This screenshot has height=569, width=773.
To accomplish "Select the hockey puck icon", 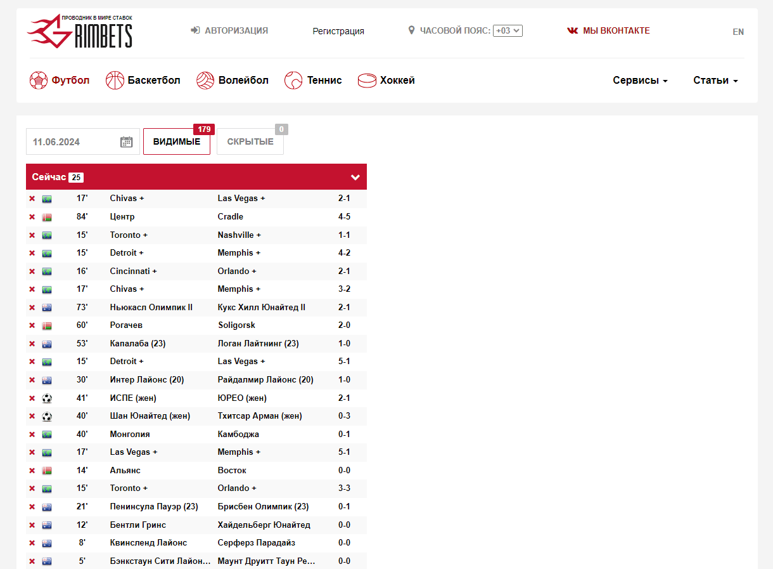I will 367,81.
